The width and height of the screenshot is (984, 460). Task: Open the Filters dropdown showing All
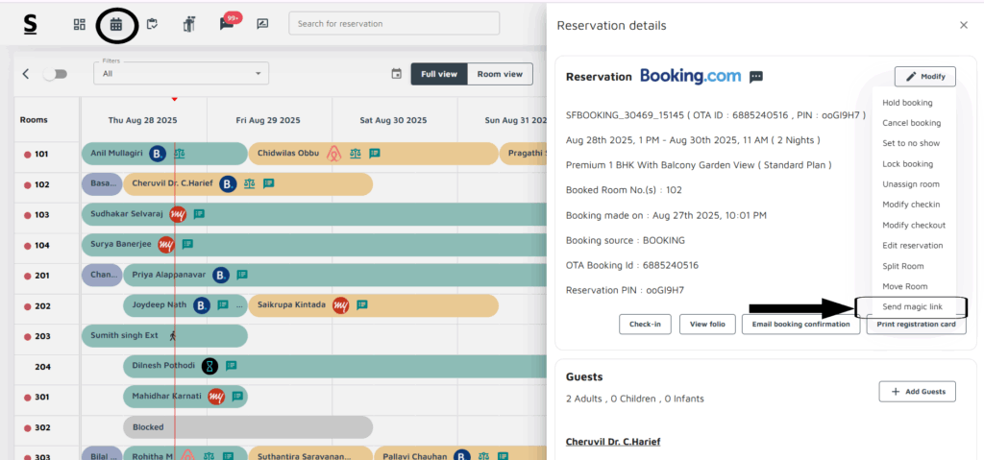click(x=181, y=73)
